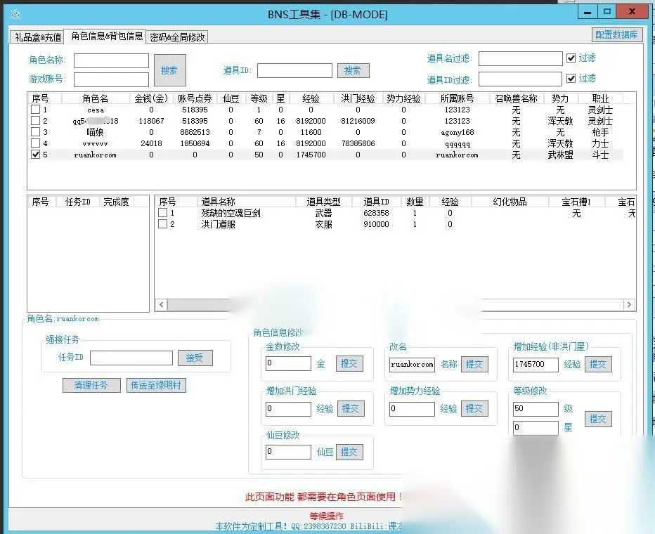Submit the 仙豆修改 value
The width and height of the screenshot is (655, 534).
pos(349,452)
